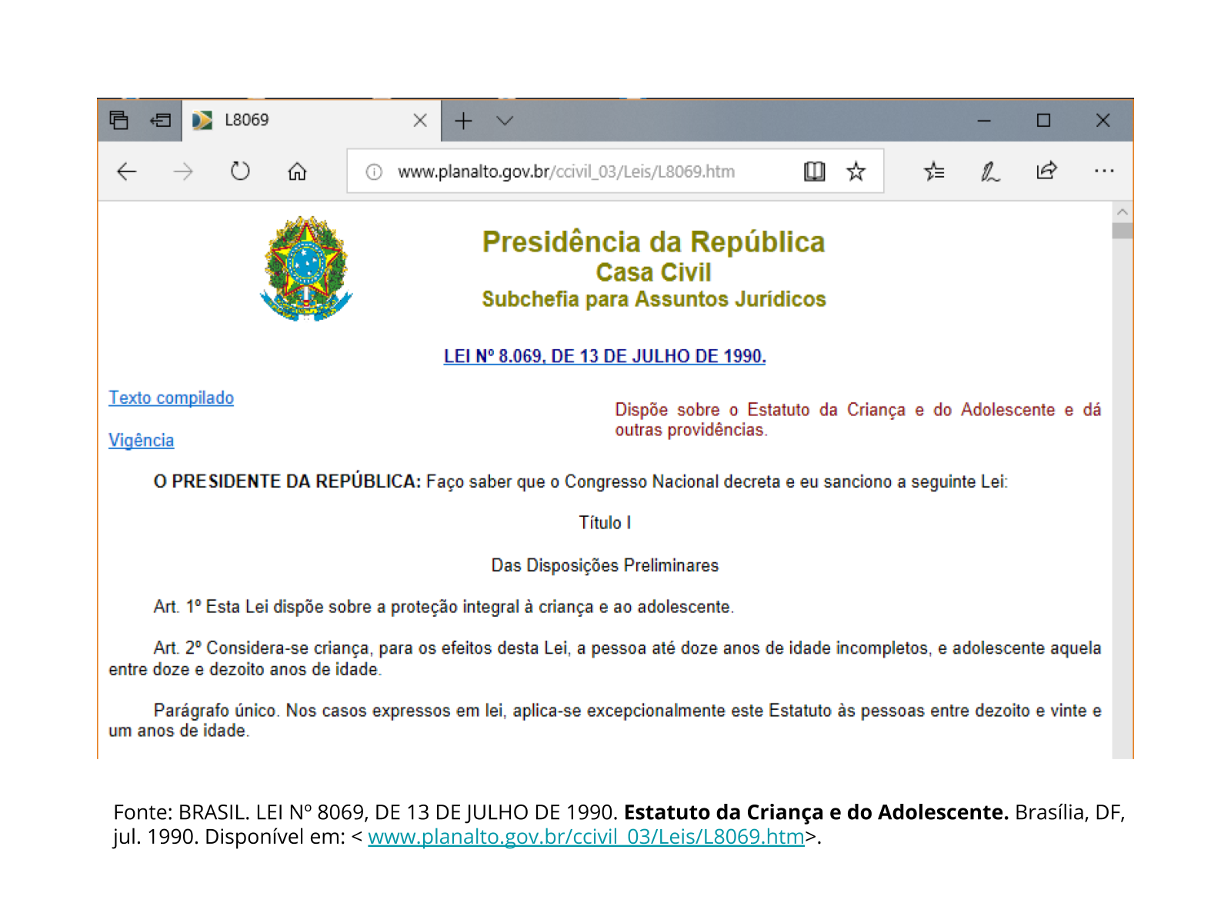This screenshot has width=1231, height=923.
Task: Open the more options ellipsis menu
Action: [x=1104, y=172]
